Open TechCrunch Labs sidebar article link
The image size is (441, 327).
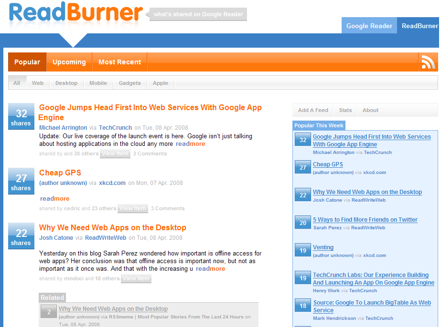click(374, 279)
